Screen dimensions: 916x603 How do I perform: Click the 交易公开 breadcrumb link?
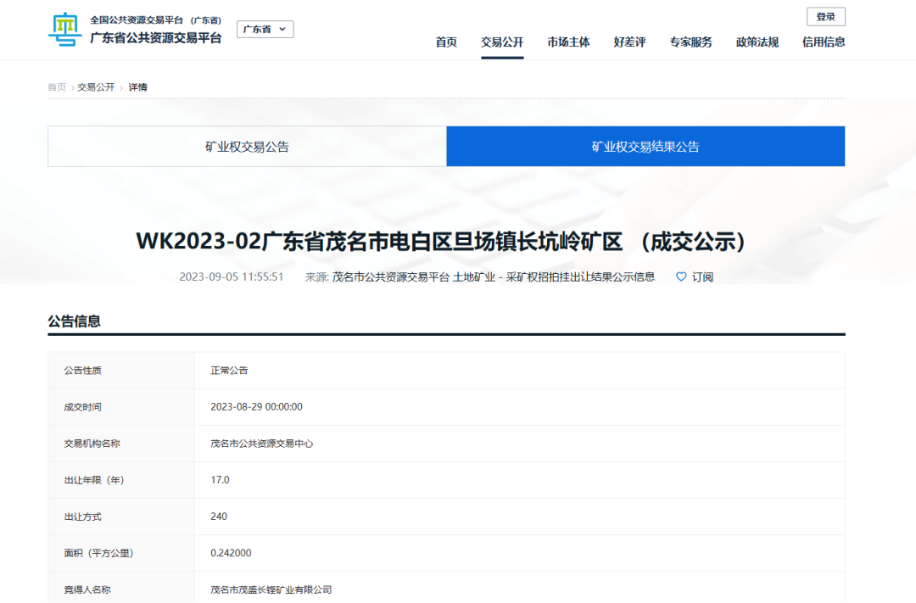click(96, 87)
